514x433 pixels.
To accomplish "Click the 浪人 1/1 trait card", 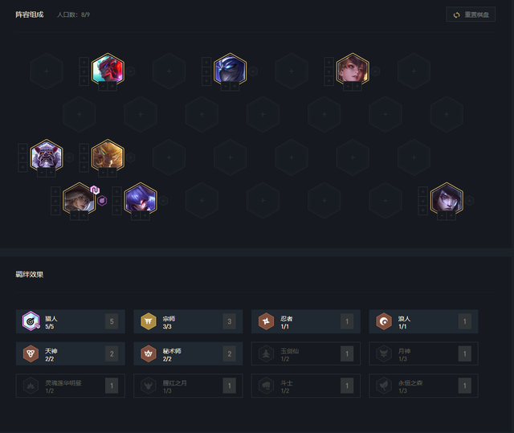I will [423, 321].
